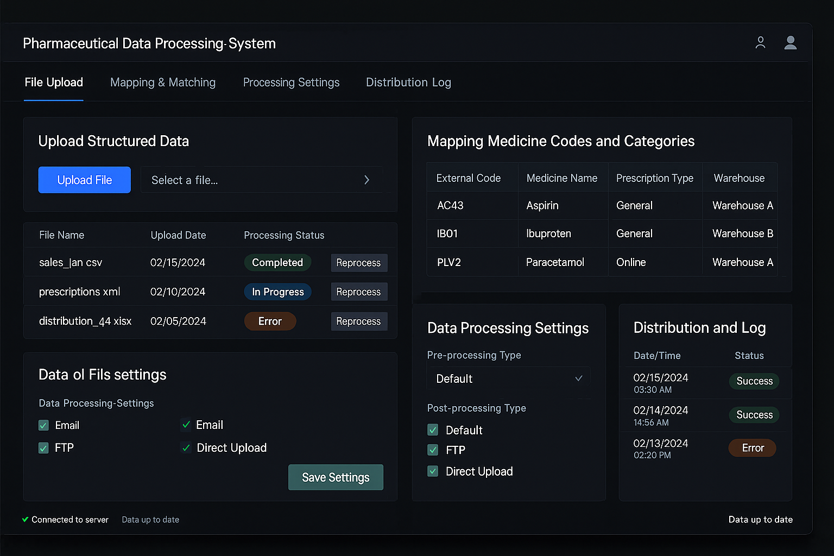Toggle the Default post-processing checkbox
The image size is (834, 556).
coord(433,430)
